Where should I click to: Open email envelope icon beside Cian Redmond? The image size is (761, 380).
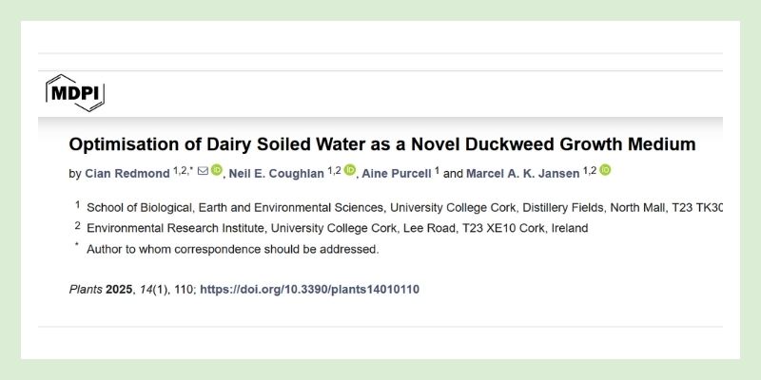click(x=203, y=171)
